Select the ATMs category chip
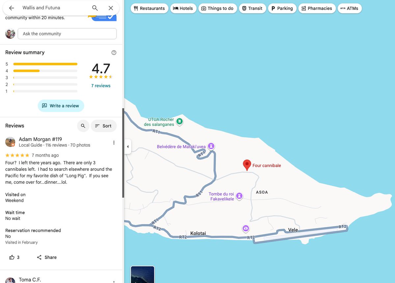The width and height of the screenshot is (395, 283). (x=350, y=8)
